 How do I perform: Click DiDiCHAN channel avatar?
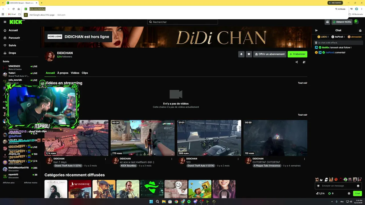click(50, 56)
